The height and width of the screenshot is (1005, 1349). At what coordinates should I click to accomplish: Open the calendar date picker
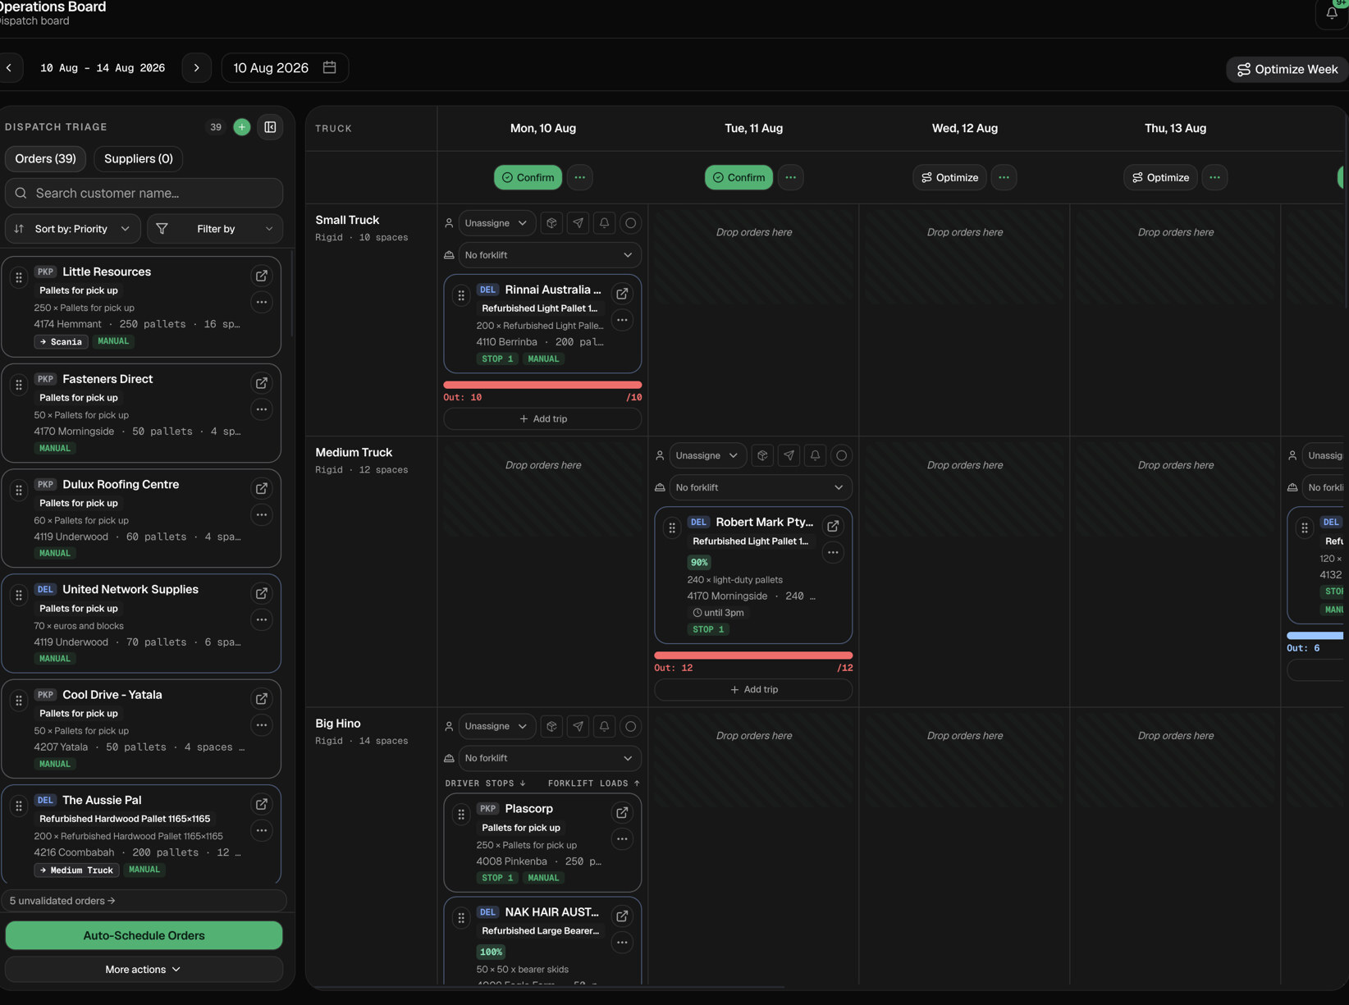click(x=330, y=67)
